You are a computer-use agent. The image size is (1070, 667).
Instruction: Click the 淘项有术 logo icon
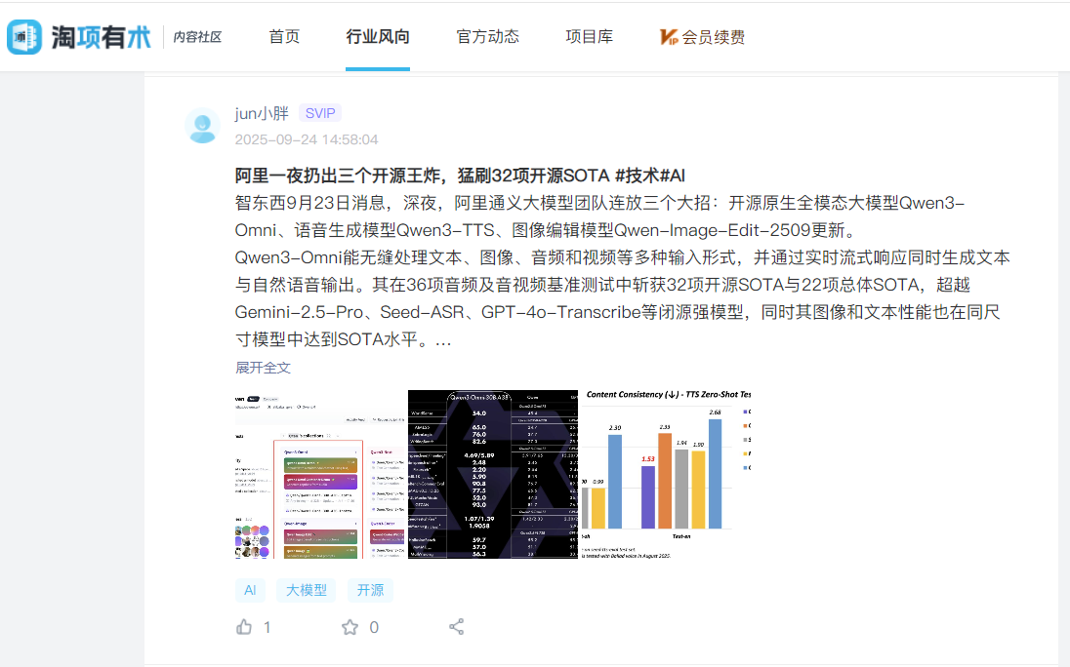click(x=24, y=37)
